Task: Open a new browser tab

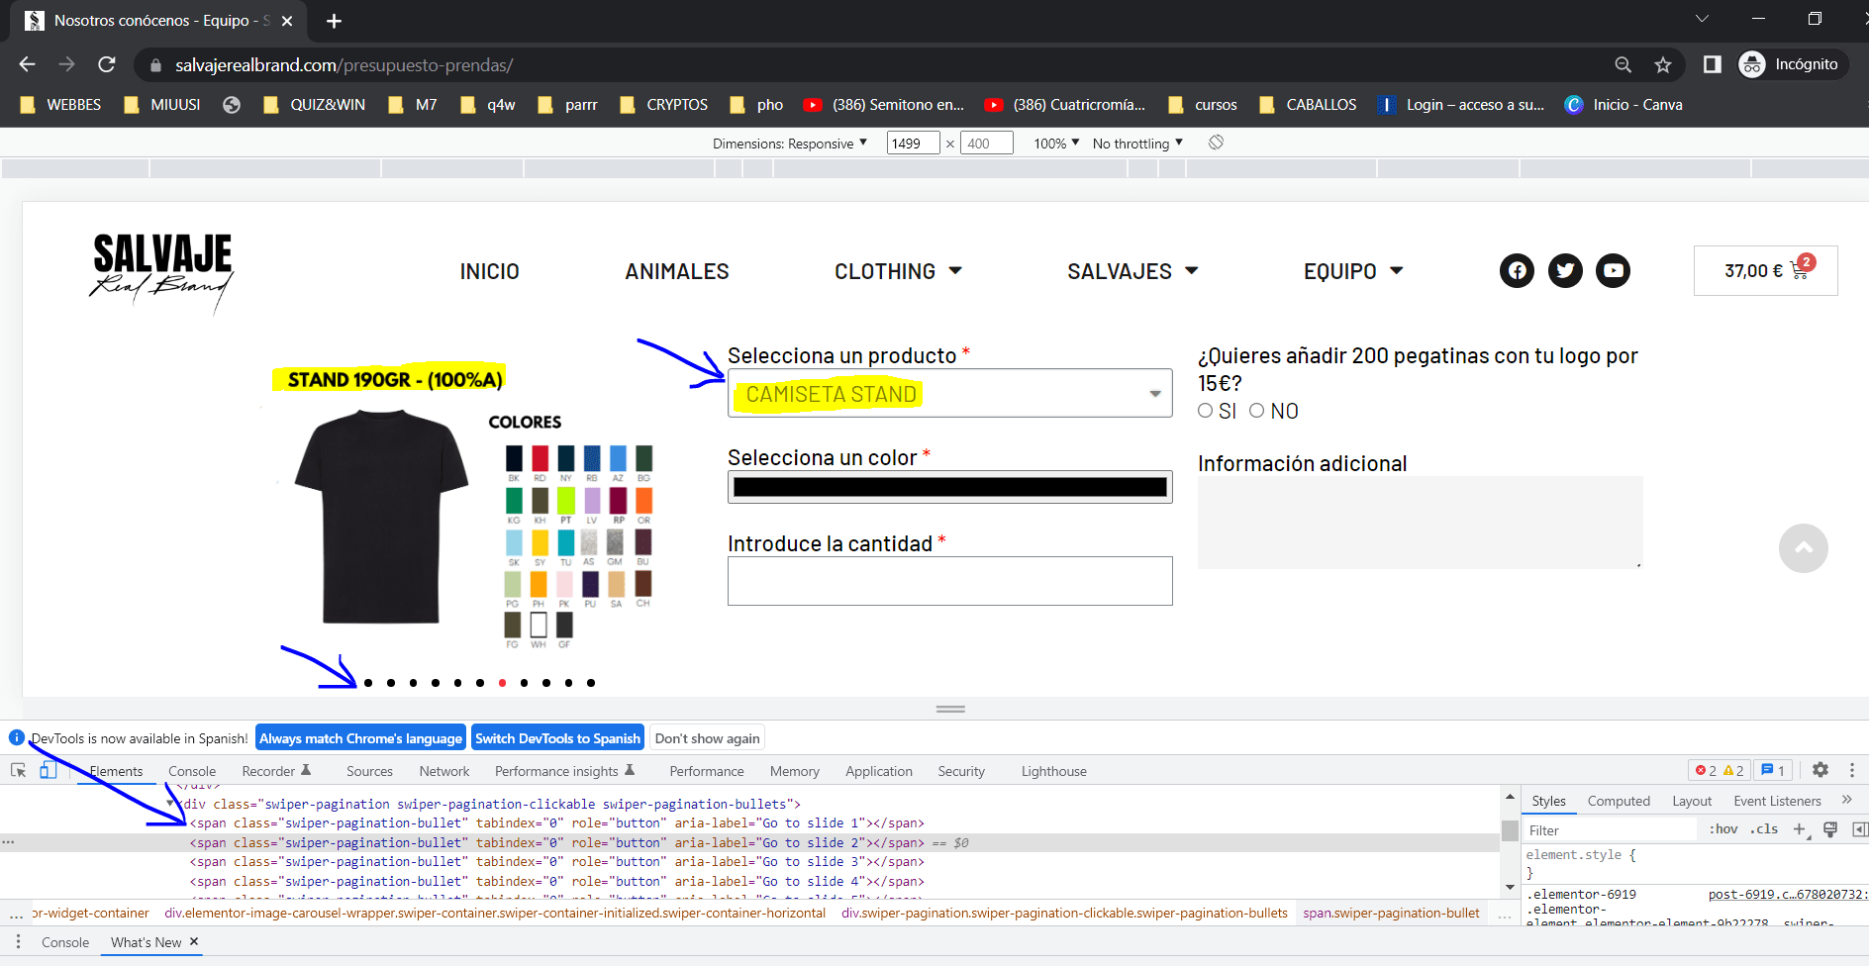Action: click(335, 21)
